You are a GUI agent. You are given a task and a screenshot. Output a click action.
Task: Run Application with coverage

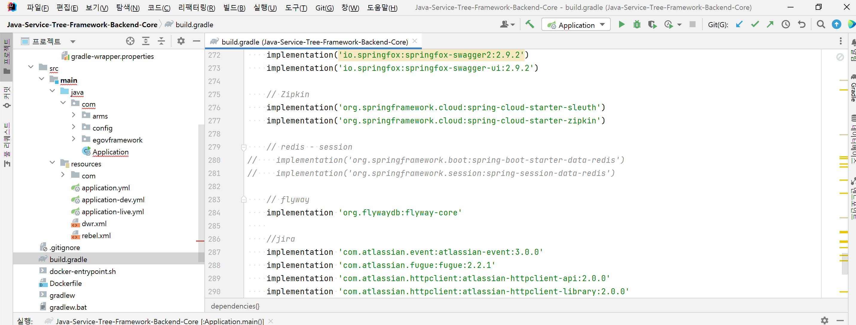tap(652, 24)
